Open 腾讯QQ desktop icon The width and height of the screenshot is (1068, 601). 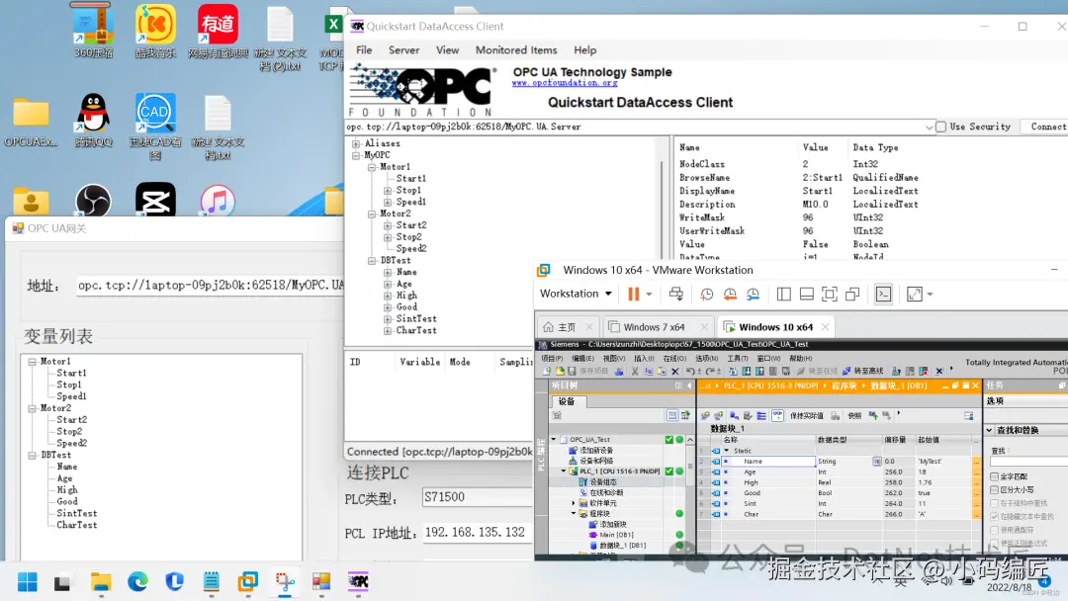pyautogui.click(x=93, y=121)
